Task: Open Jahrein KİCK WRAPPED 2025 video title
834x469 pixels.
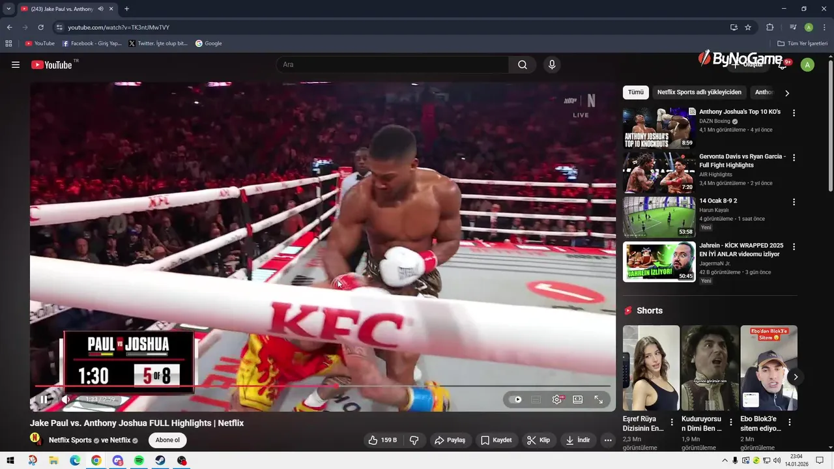Action: click(741, 250)
